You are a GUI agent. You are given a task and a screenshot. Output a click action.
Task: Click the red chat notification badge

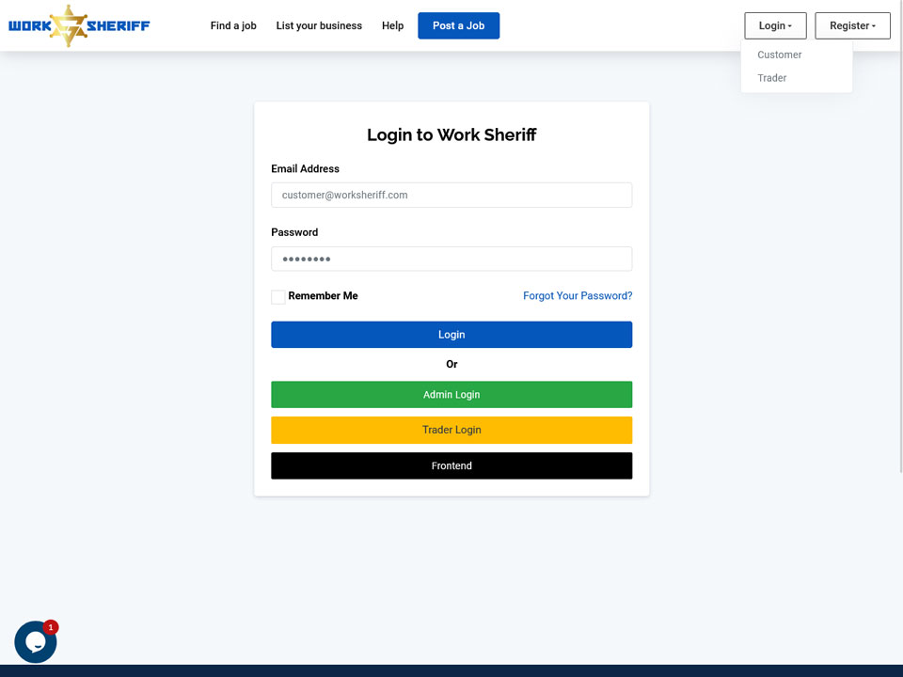[51, 627]
